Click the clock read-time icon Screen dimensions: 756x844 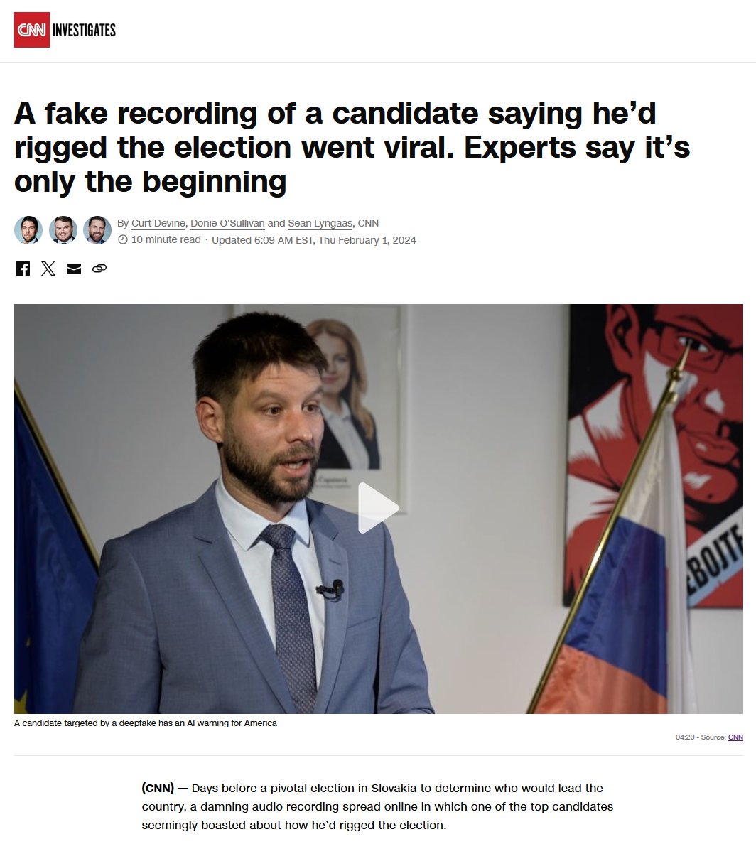click(123, 239)
